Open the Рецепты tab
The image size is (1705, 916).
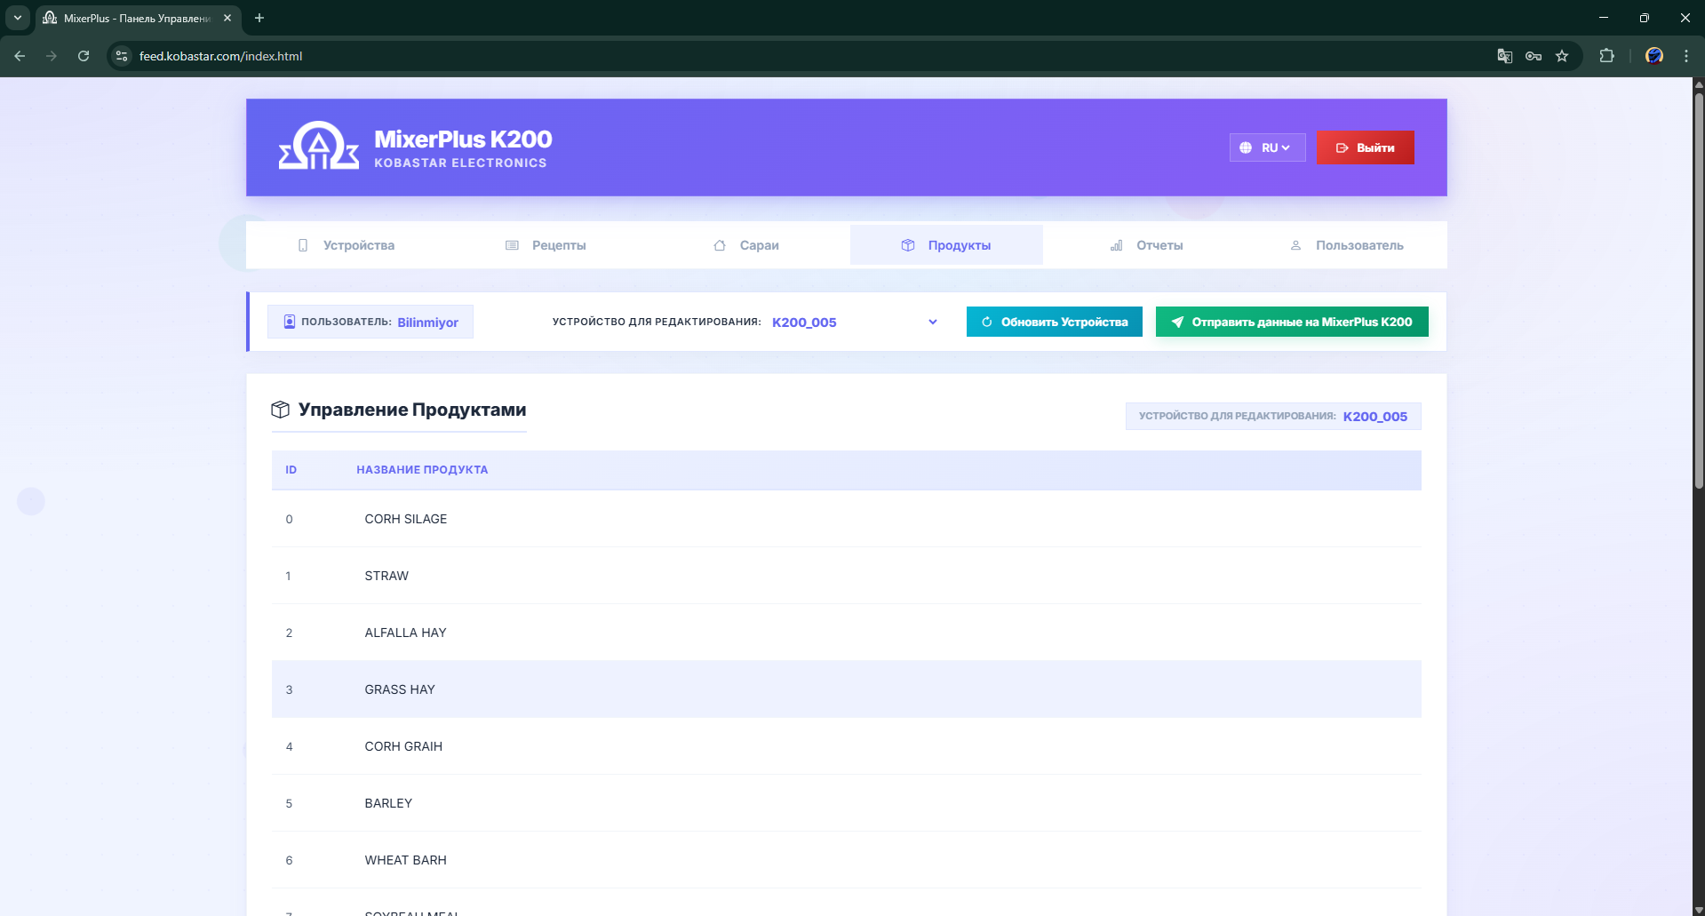546,245
